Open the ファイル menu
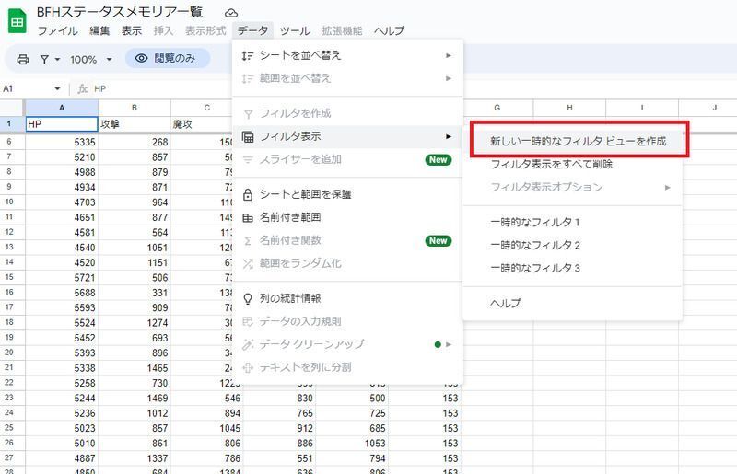The height and width of the screenshot is (474, 737). point(57,30)
